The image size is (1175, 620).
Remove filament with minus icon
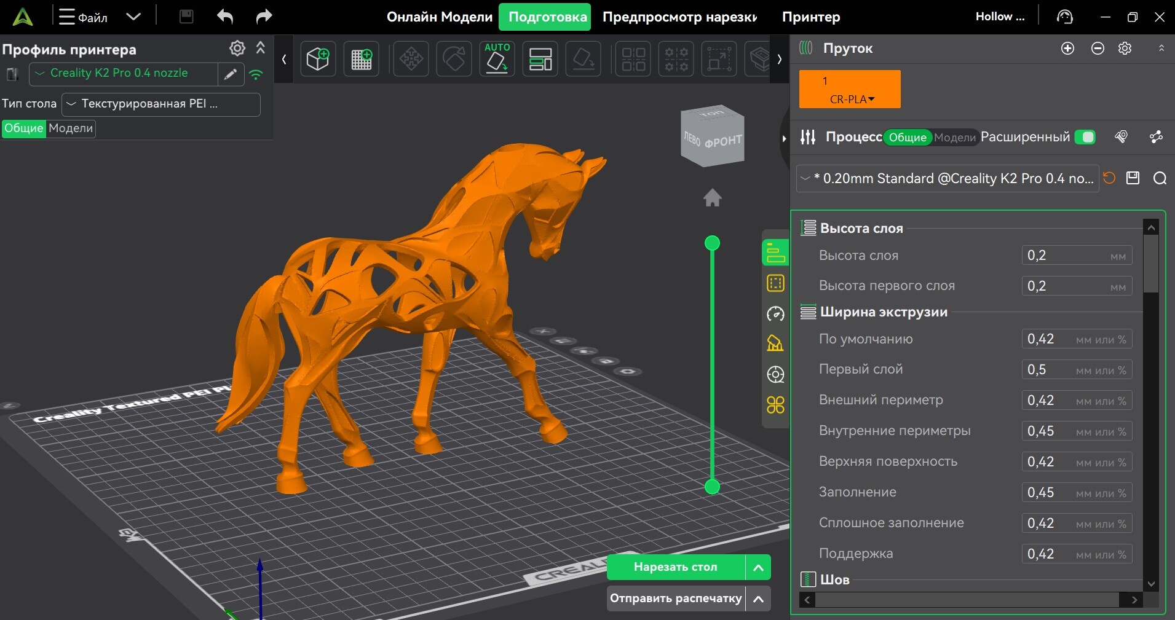pos(1098,49)
